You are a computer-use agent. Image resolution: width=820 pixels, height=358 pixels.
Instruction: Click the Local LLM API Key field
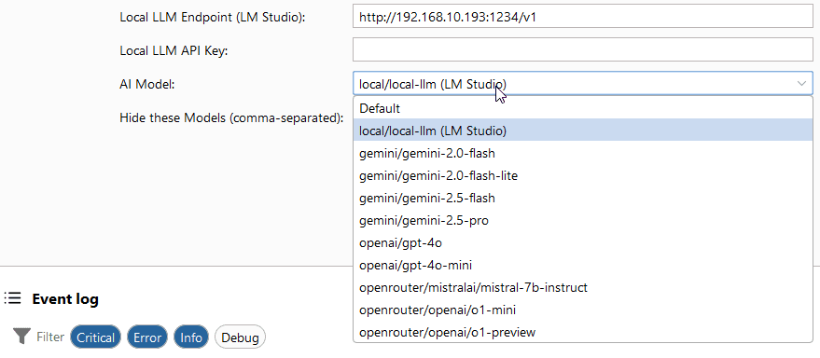click(582, 50)
